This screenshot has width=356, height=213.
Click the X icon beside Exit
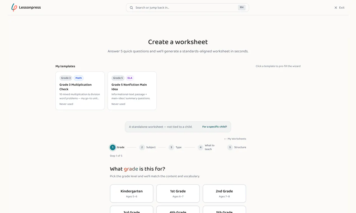tap(336, 8)
